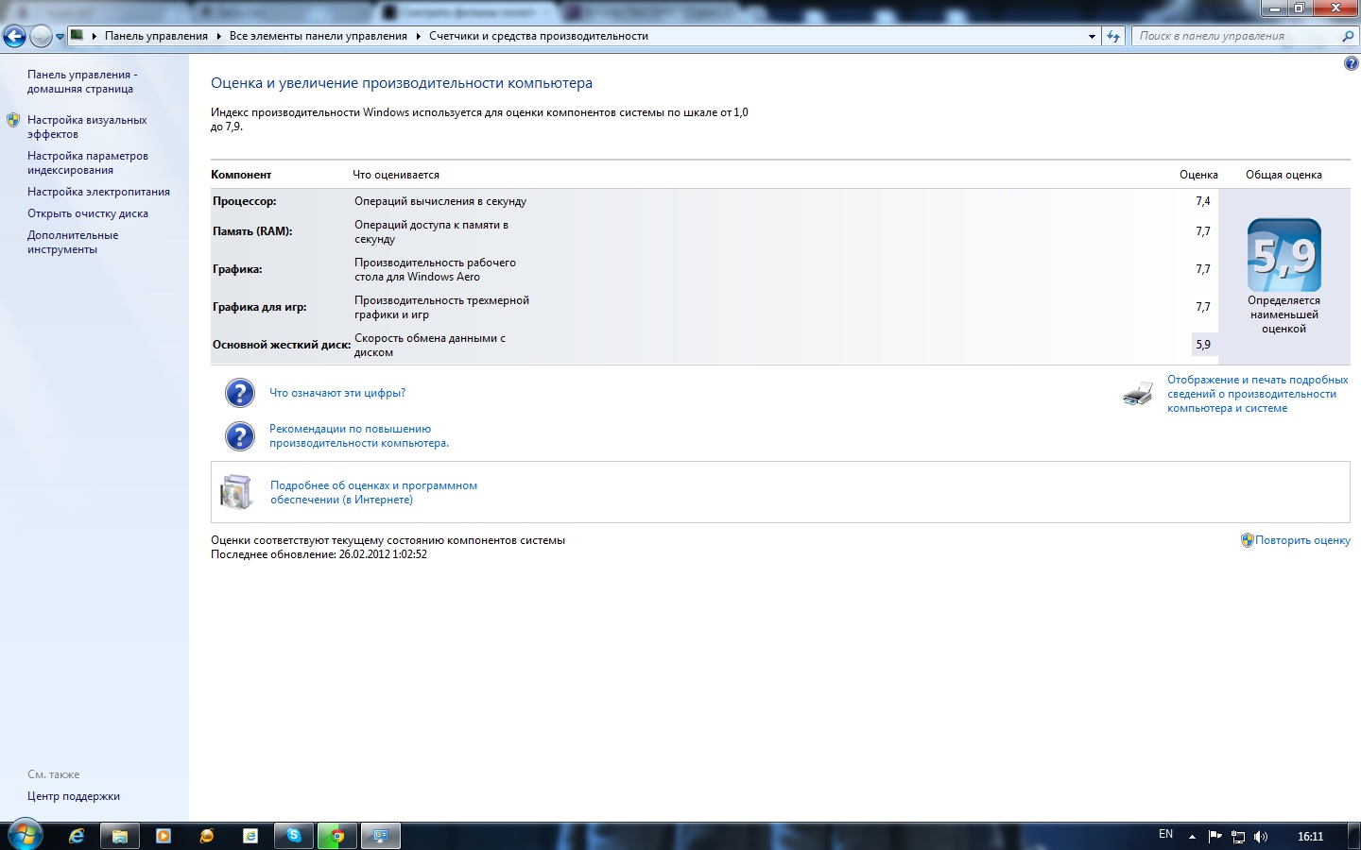Click the Back navigation arrow button

coord(15,37)
